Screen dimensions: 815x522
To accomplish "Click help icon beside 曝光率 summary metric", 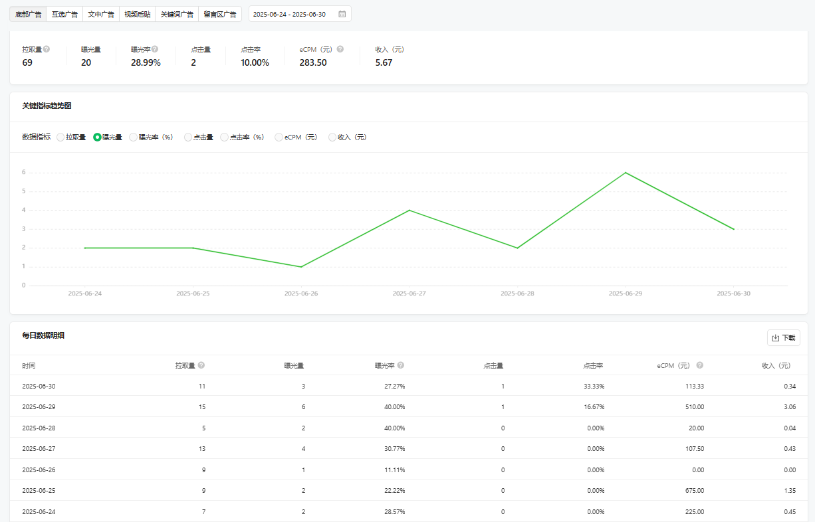I will pos(155,49).
